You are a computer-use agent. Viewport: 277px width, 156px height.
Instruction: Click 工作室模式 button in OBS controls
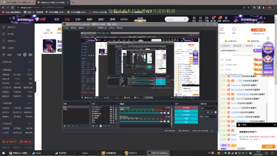[186, 115]
